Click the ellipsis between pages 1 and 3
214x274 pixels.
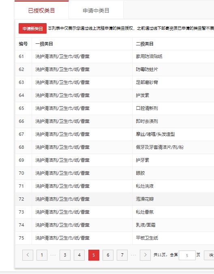coord(53,255)
